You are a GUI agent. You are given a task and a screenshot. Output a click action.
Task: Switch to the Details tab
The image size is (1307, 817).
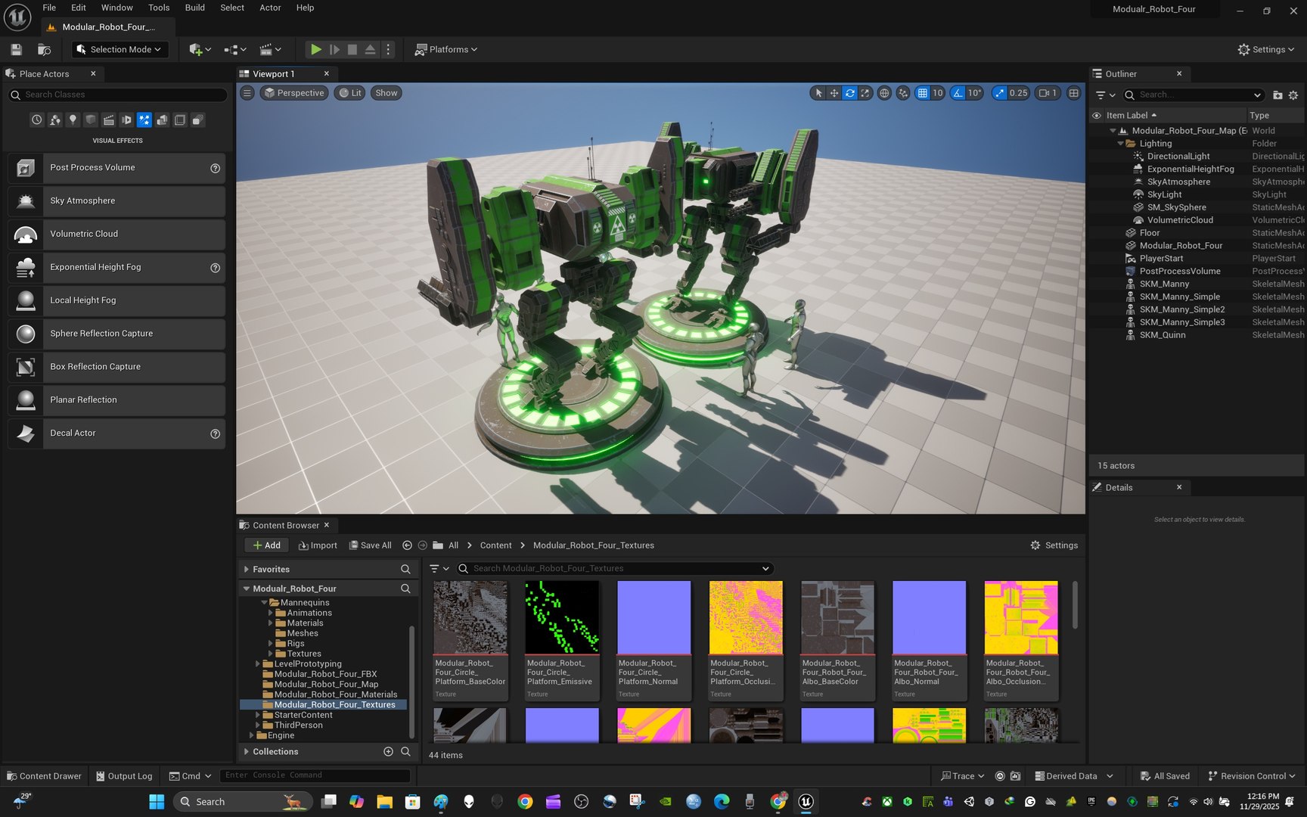click(x=1119, y=488)
